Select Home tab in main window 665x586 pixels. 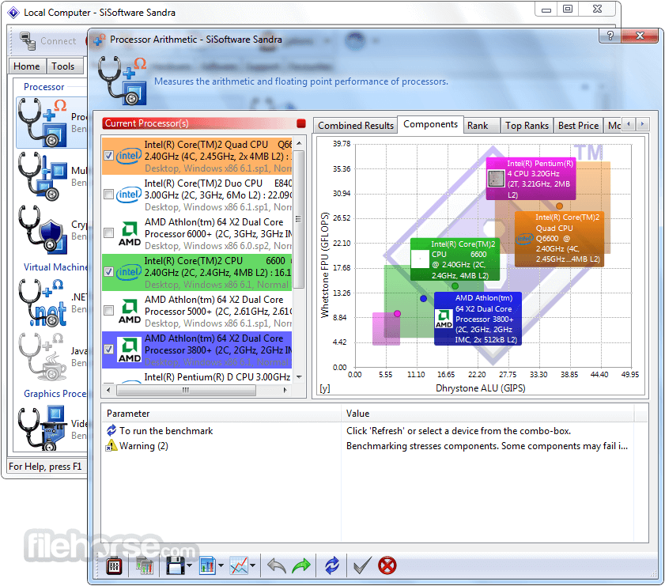pyautogui.click(x=26, y=66)
